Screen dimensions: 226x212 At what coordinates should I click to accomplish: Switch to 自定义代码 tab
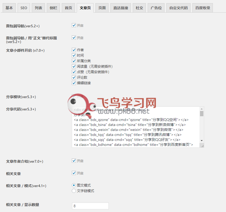coord(178,8)
